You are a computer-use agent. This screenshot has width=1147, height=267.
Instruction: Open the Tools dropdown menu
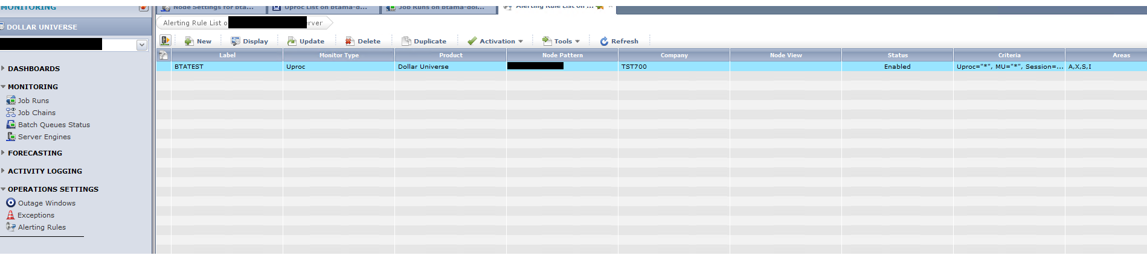[x=561, y=41]
